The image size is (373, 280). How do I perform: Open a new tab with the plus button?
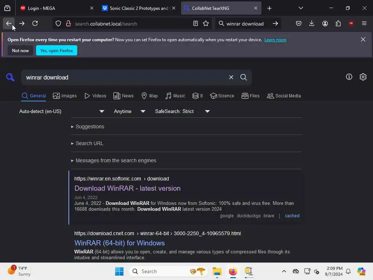[x=269, y=8]
